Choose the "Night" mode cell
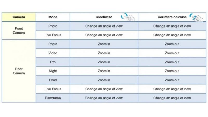208x117 pixels. click(x=53, y=71)
